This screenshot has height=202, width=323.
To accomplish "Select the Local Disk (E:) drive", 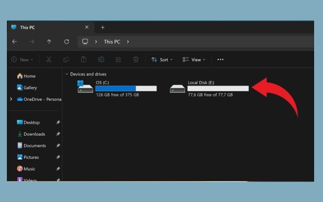I will tap(209, 88).
